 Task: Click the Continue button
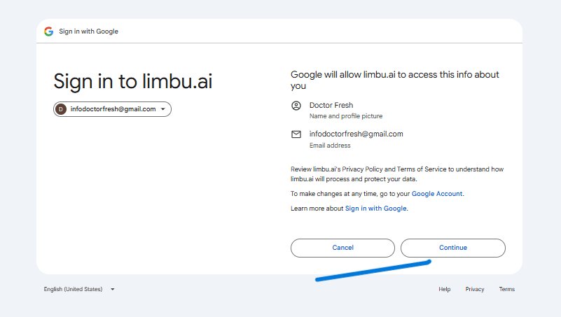click(x=453, y=248)
